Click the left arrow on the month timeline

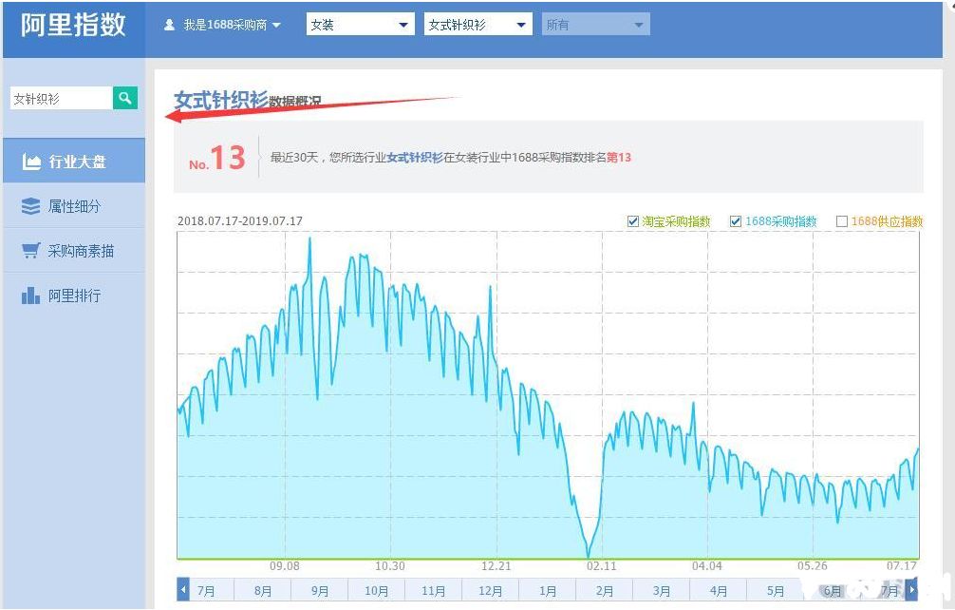coord(183,590)
